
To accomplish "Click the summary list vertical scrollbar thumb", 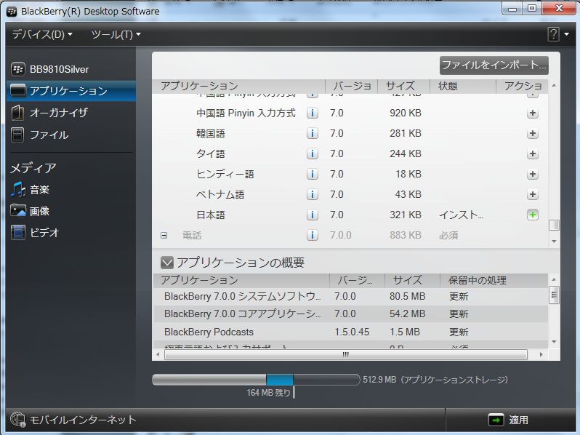I will 554,295.
